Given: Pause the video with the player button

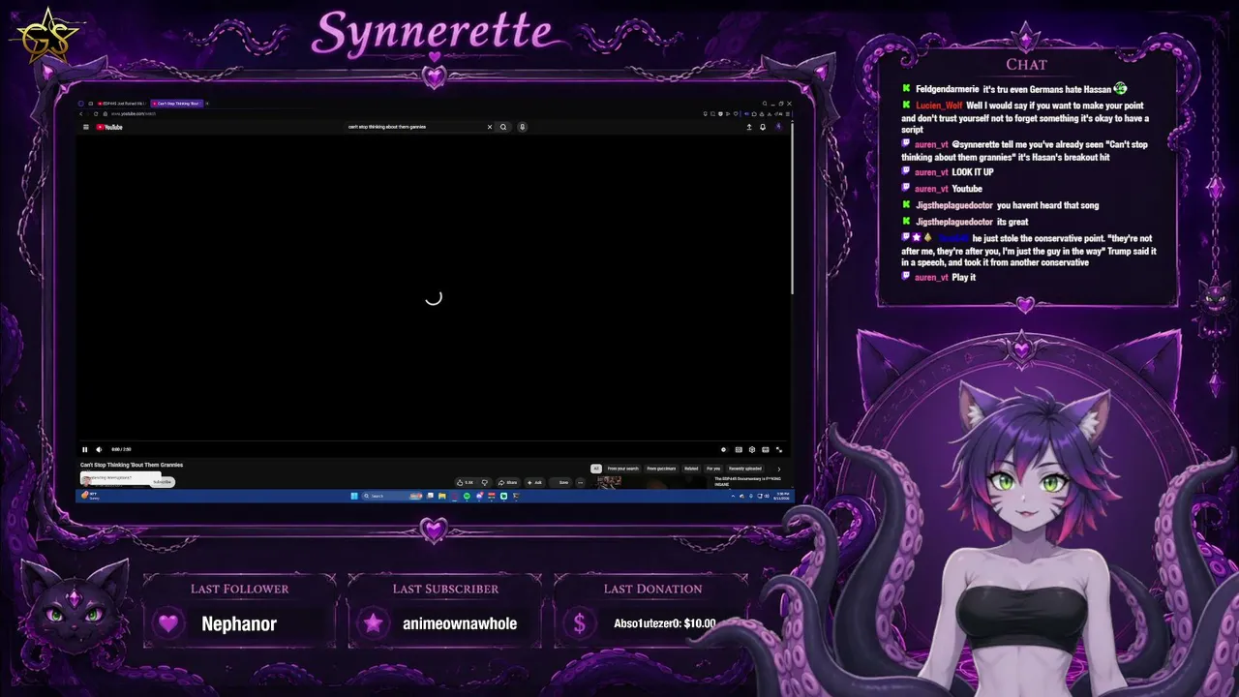Looking at the screenshot, I should pyautogui.click(x=85, y=449).
